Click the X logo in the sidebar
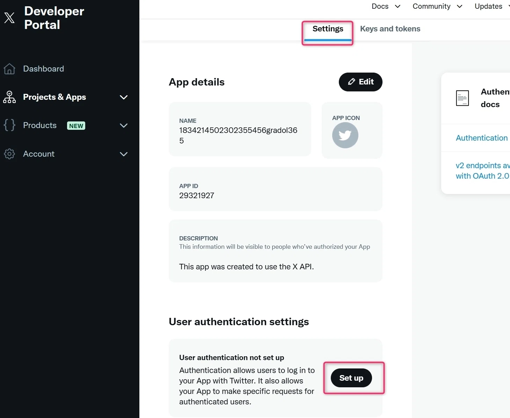This screenshot has height=418, width=510. pos(9,17)
